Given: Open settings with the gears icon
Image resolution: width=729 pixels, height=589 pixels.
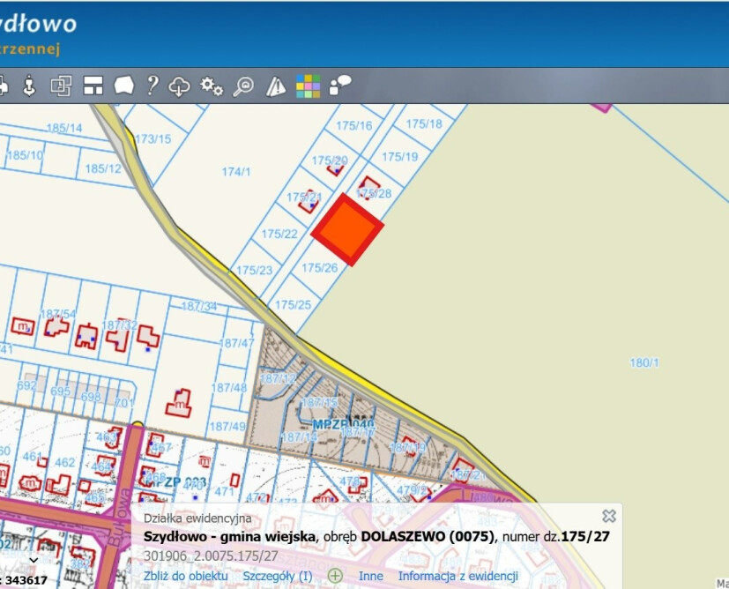Looking at the screenshot, I should (x=212, y=86).
